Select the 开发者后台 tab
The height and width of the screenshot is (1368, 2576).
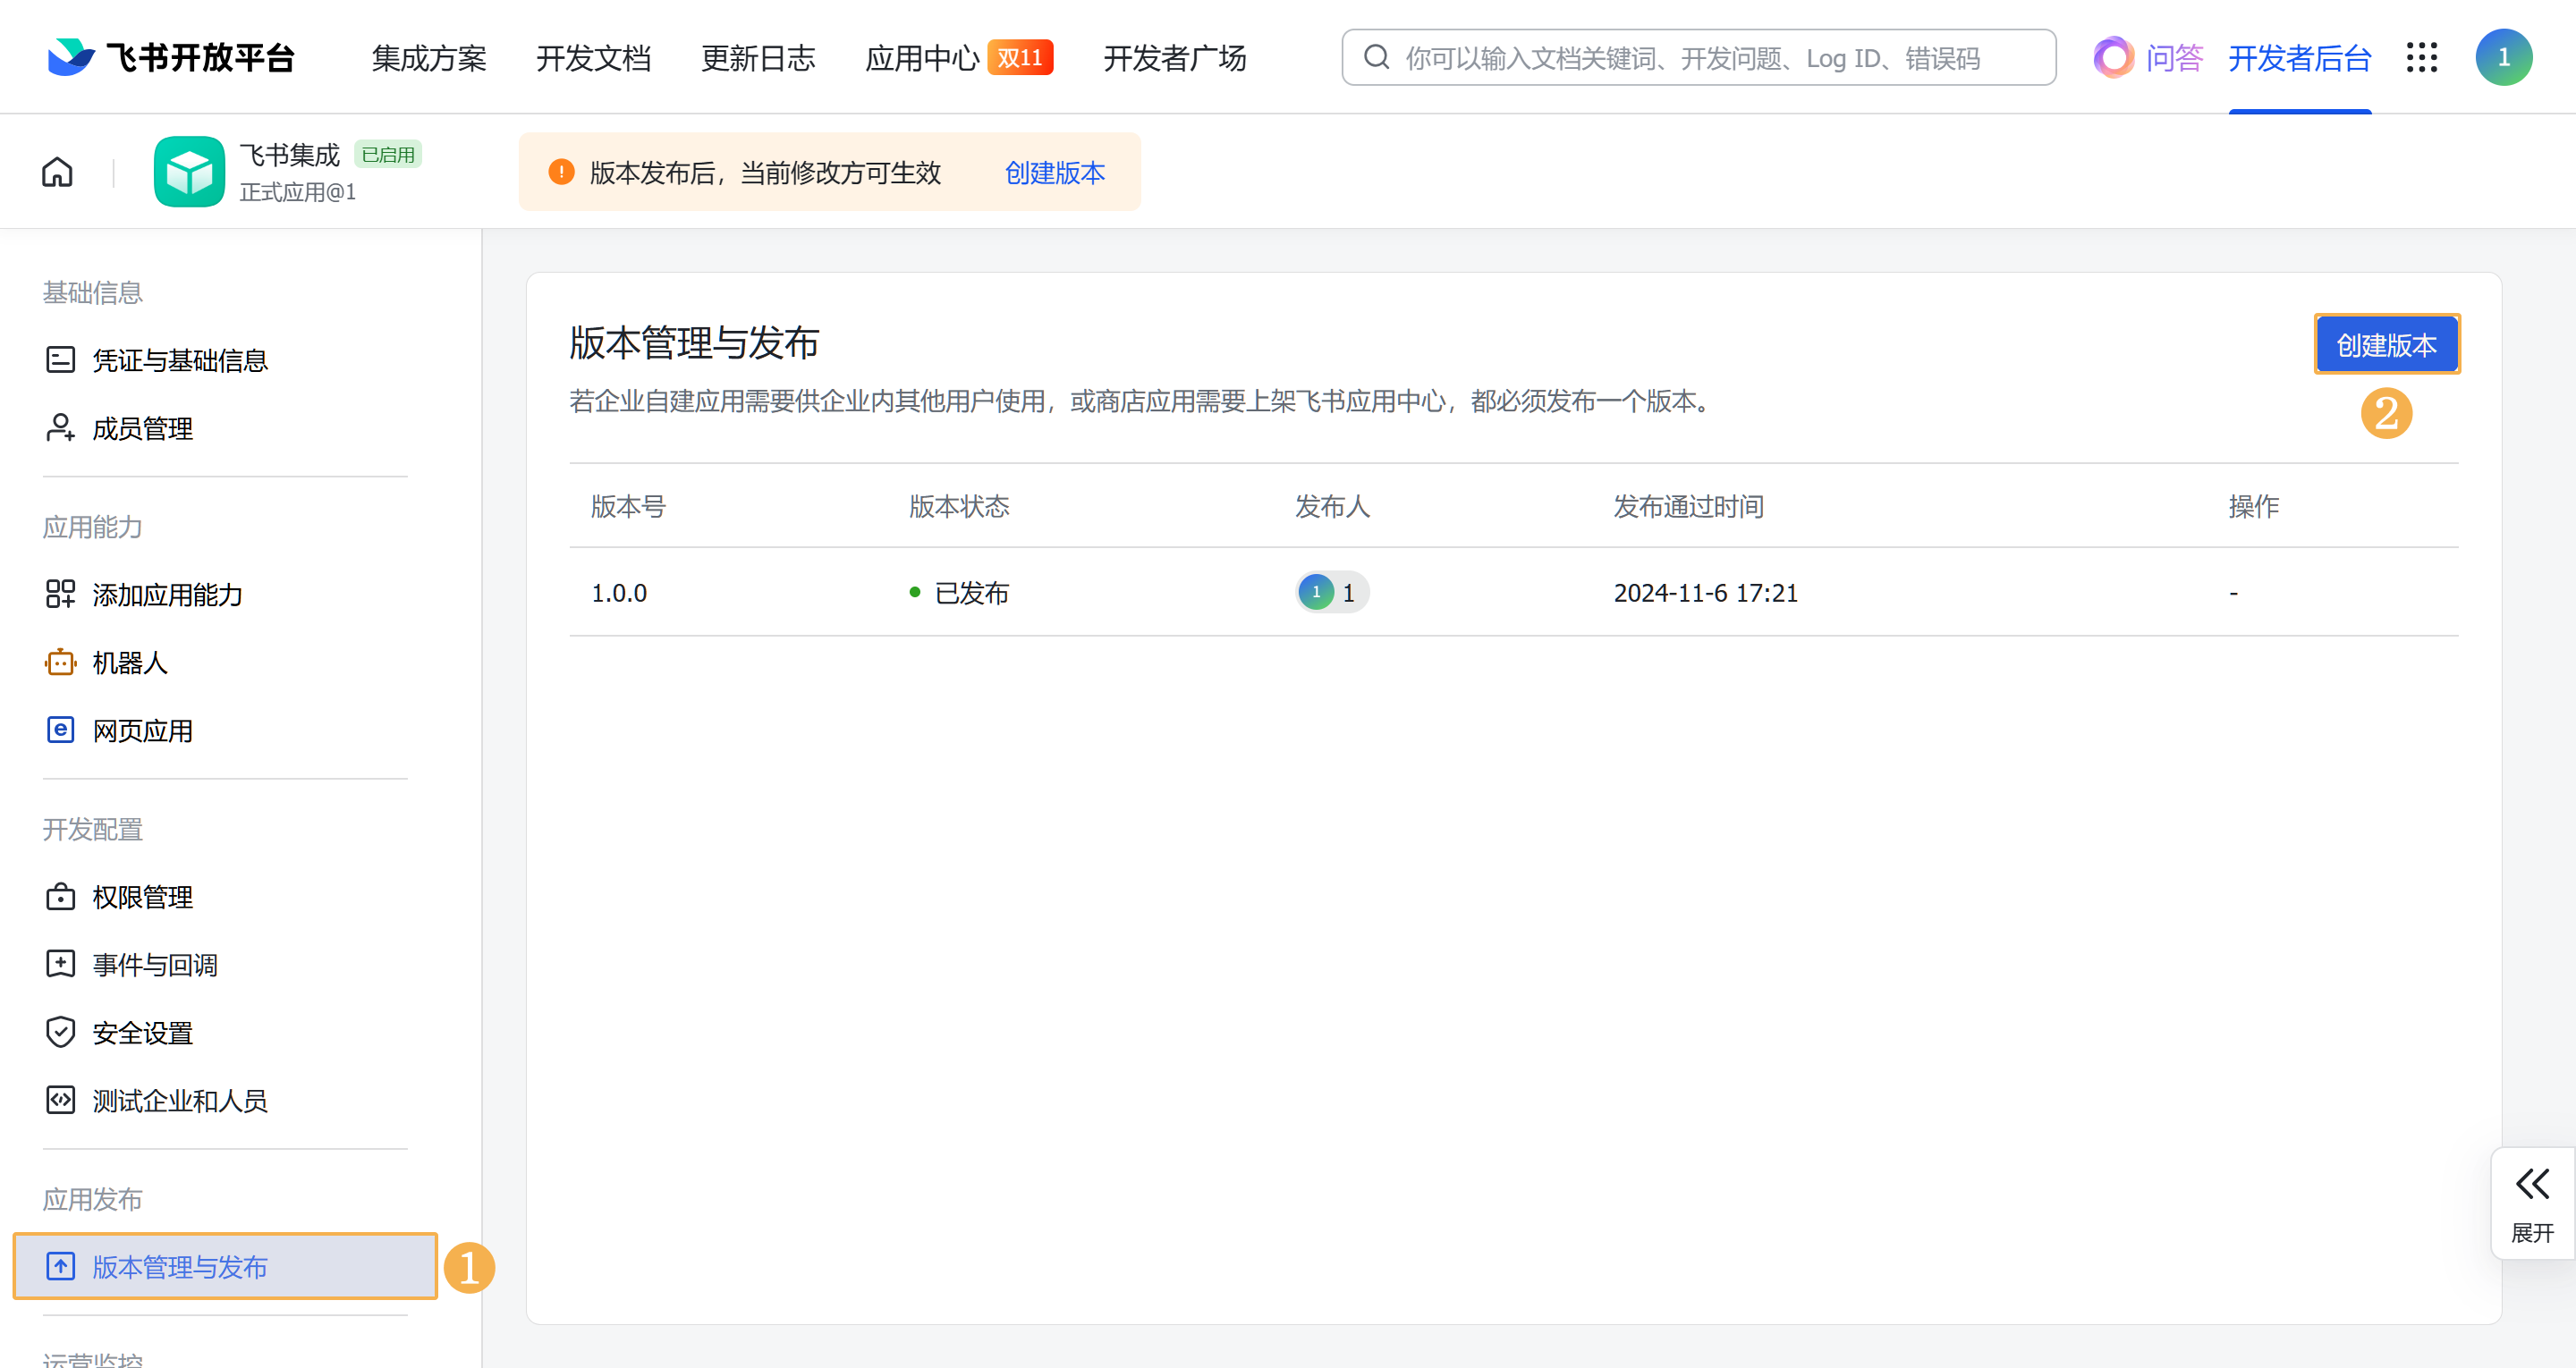[2299, 58]
